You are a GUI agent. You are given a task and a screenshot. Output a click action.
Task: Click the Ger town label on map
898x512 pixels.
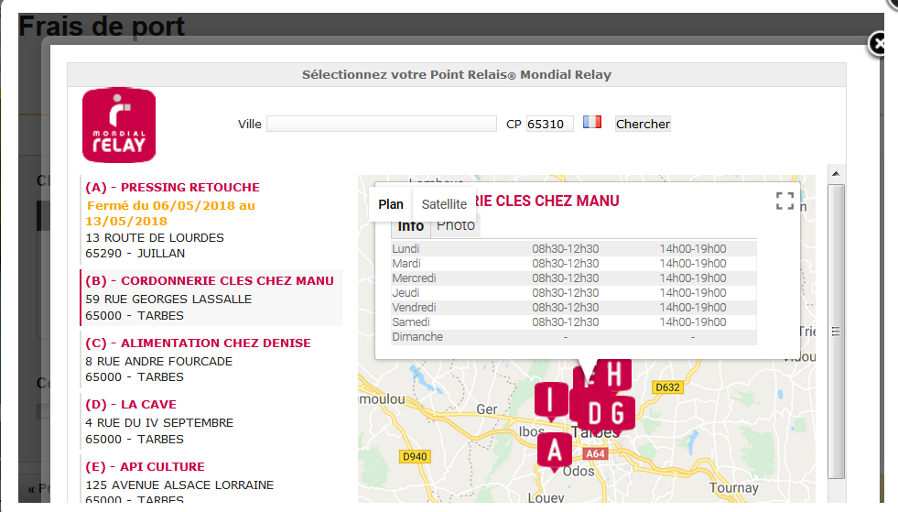(487, 409)
